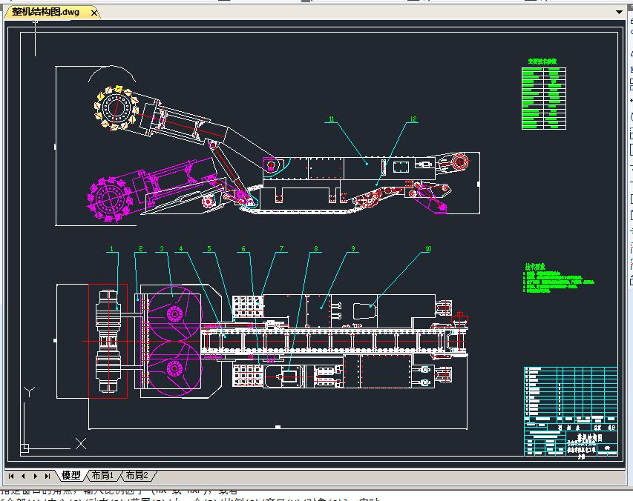Click part callout number 2
The image size is (633, 501).
(x=140, y=249)
